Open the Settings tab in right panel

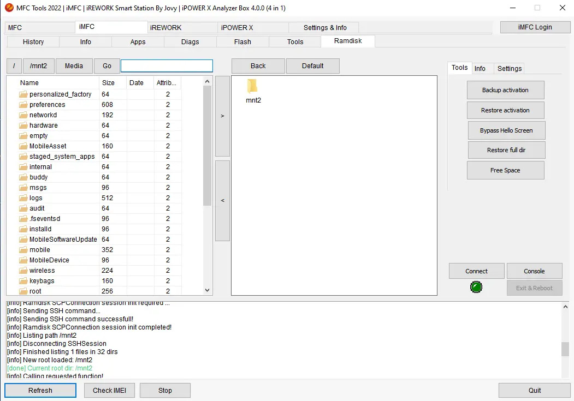coord(509,68)
